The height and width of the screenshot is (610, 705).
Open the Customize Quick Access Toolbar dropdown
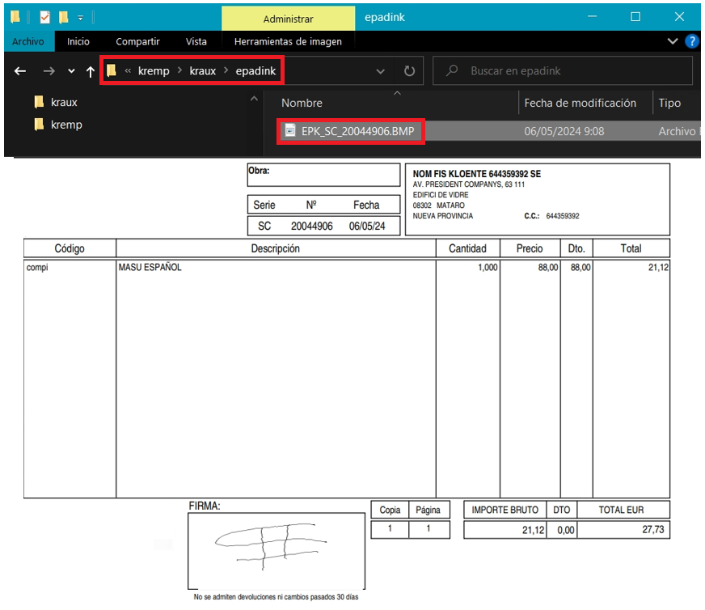tap(81, 18)
